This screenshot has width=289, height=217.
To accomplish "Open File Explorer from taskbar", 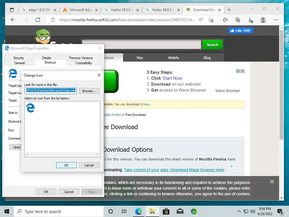I will tap(152, 211).
